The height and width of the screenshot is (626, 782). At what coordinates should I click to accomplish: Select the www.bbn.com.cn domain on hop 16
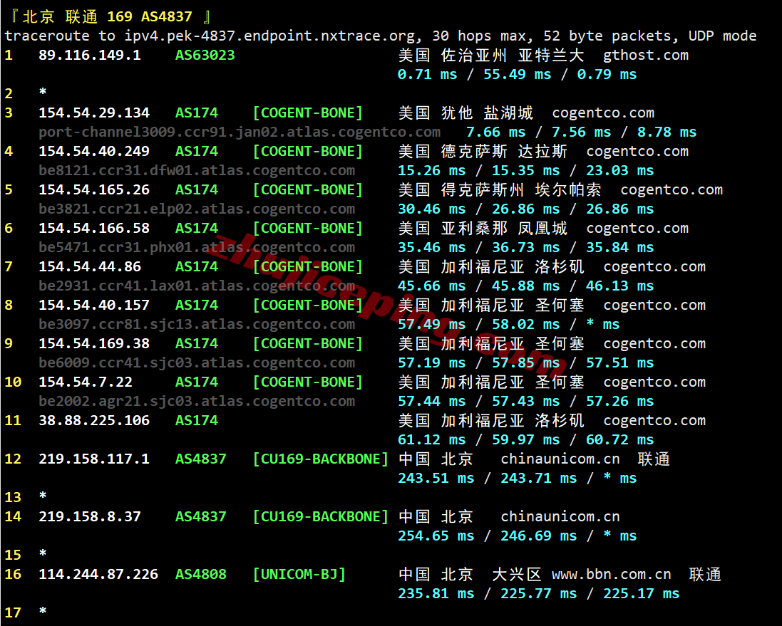pyautogui.click(x=609, y=574)
